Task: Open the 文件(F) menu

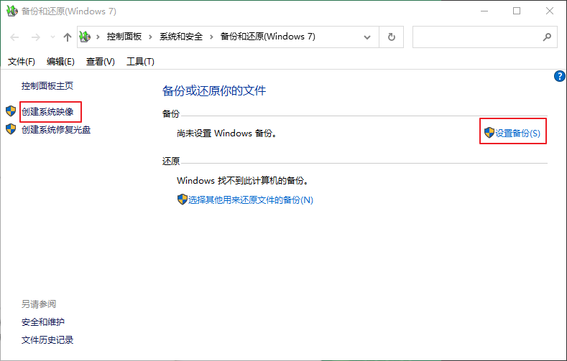Action: 22,62
